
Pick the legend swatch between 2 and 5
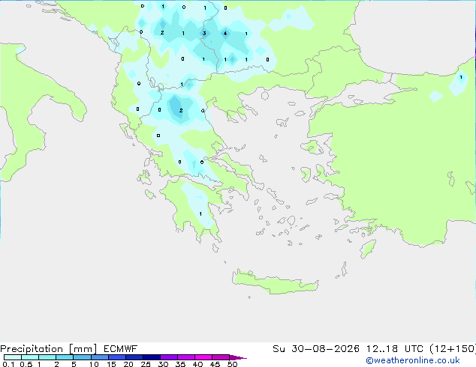65,357
